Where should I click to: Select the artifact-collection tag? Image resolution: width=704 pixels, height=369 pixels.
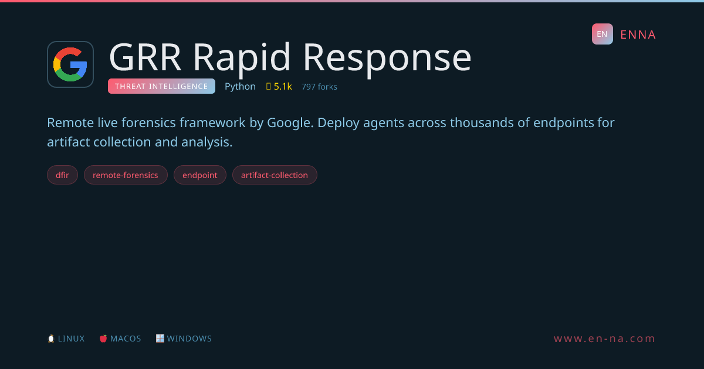275,175
